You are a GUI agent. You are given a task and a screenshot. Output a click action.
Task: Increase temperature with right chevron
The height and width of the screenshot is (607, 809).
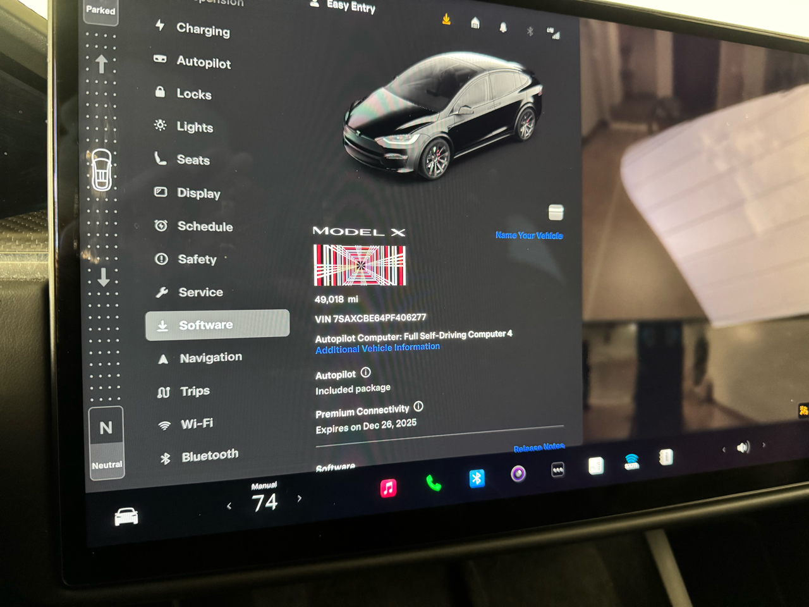pyautogui.click(x=300, y=498)
